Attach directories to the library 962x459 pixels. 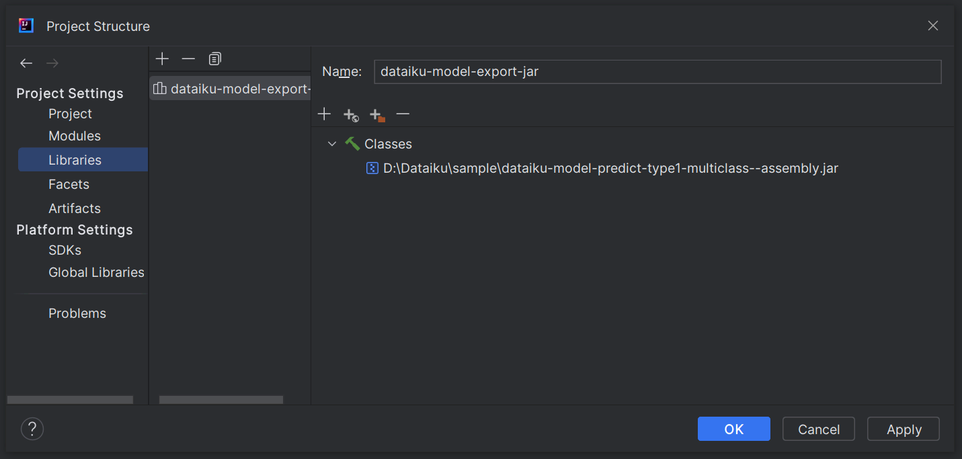377,115
